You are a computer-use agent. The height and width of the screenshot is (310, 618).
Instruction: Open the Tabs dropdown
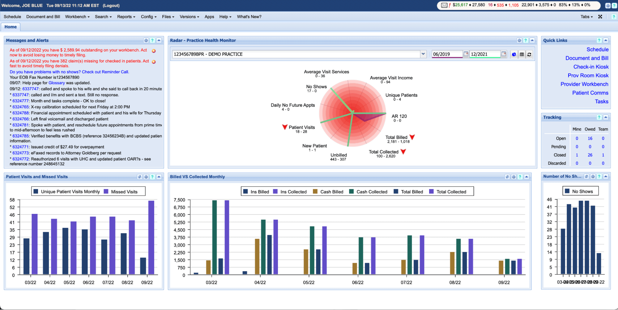[586, 17]
